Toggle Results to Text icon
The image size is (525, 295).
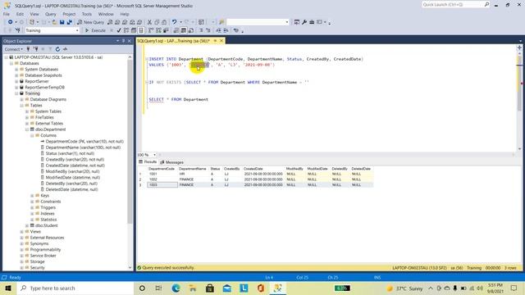click(176, 30)
